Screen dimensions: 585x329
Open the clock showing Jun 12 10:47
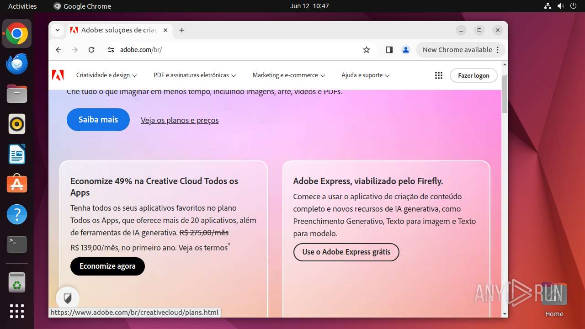click(x=309, y=6)
